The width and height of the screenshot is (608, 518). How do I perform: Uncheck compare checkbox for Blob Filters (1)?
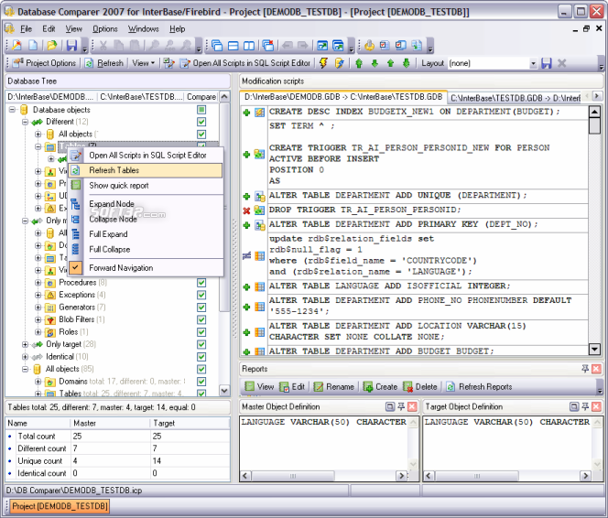click(x=201, y=320)
